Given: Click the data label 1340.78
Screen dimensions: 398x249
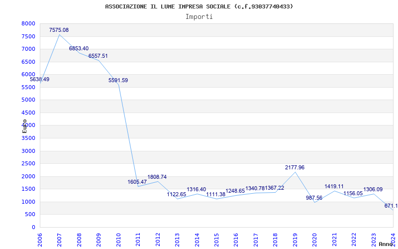Looking at the screenshot, I should coord(255,188).
